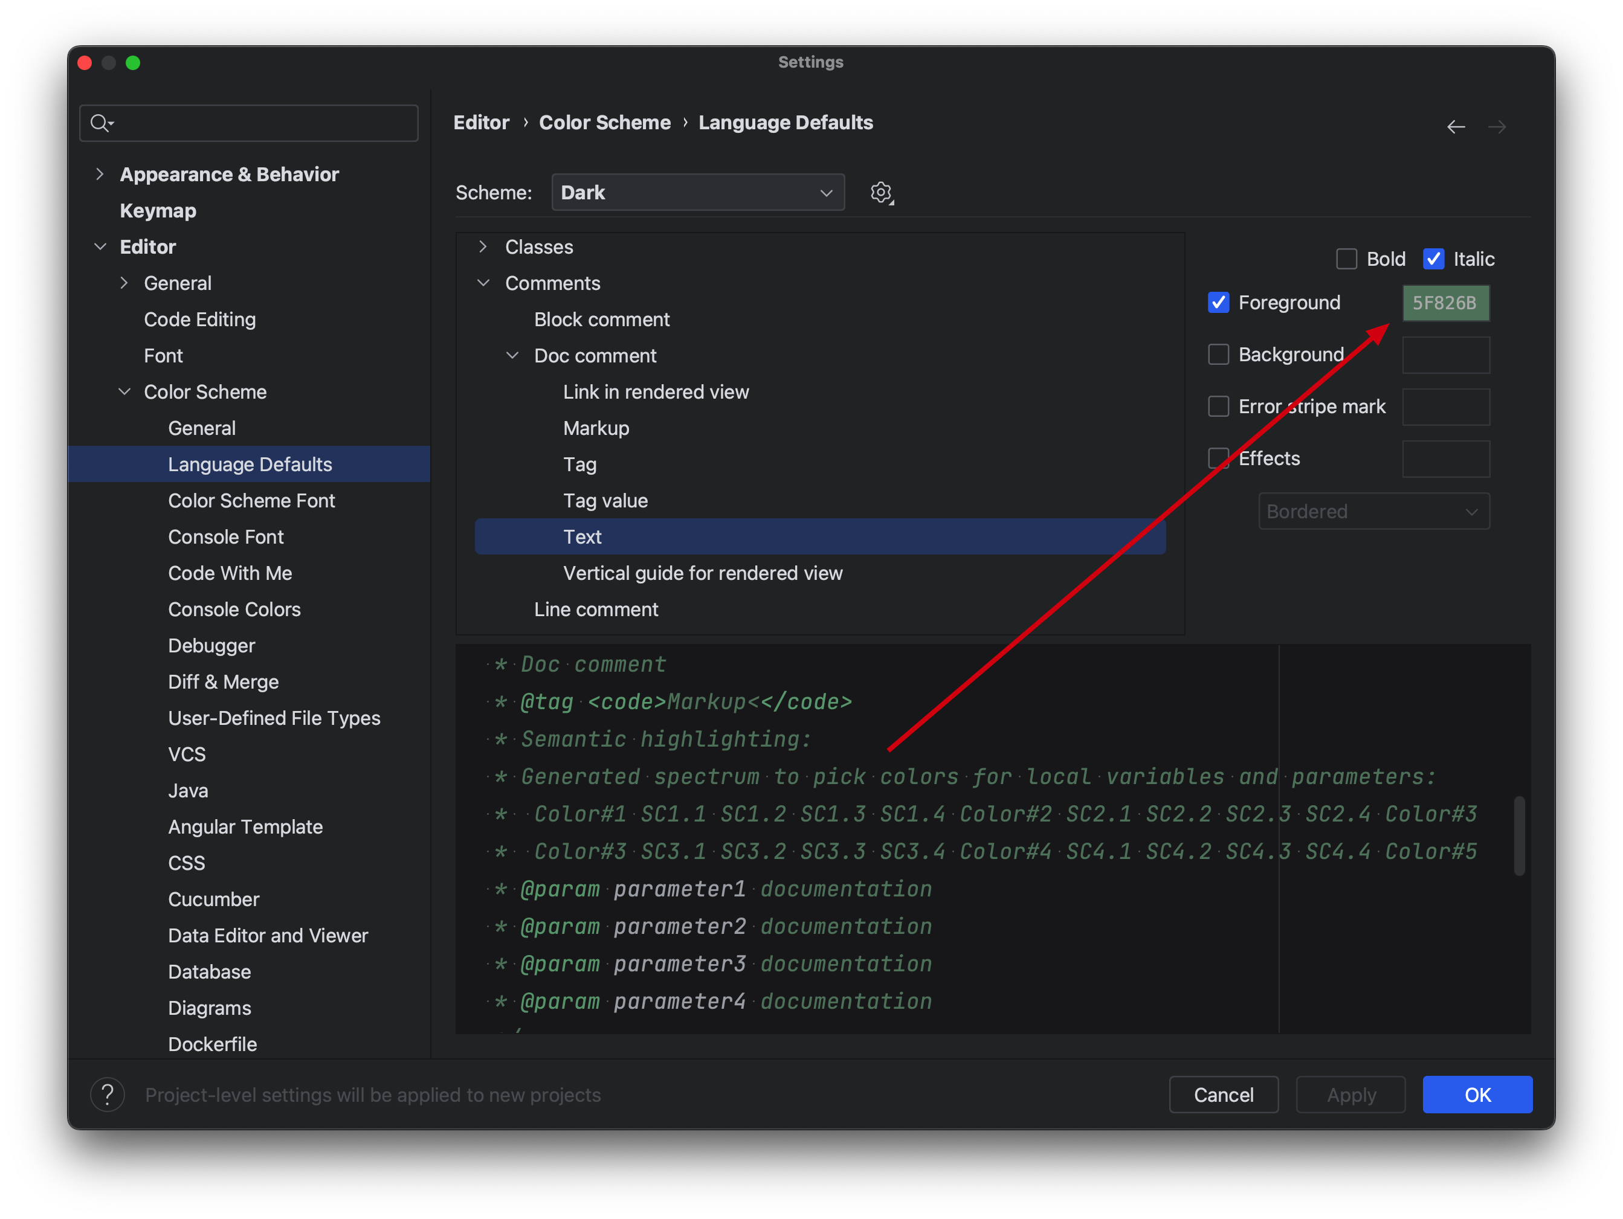
Task: Open the scheme actions gear icon
Action: 881,193
